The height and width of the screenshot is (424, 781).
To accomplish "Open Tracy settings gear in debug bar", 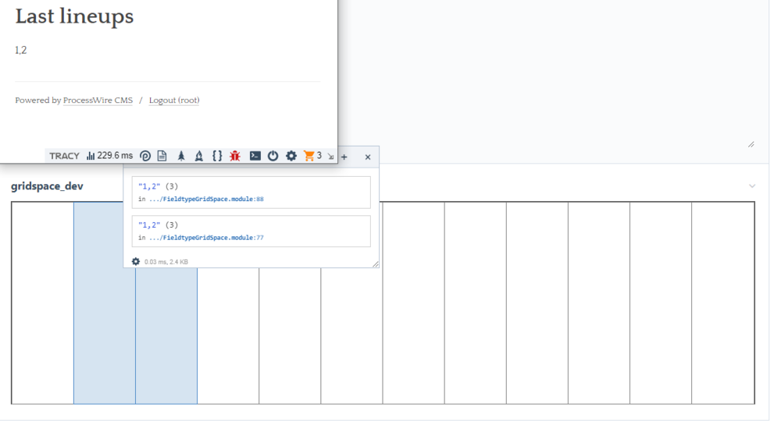I will pos(291,156).
